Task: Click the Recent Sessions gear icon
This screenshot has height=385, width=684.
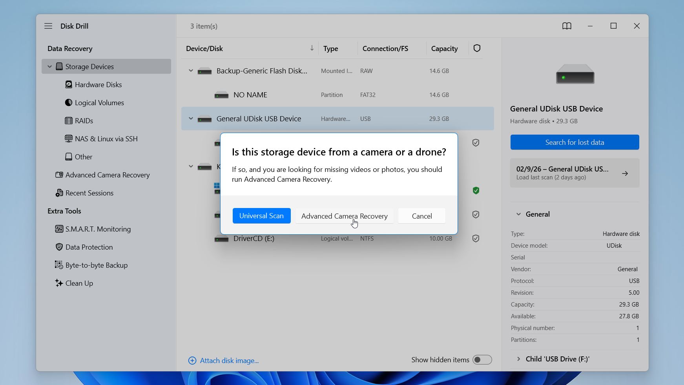Action: tap(59, 193)
